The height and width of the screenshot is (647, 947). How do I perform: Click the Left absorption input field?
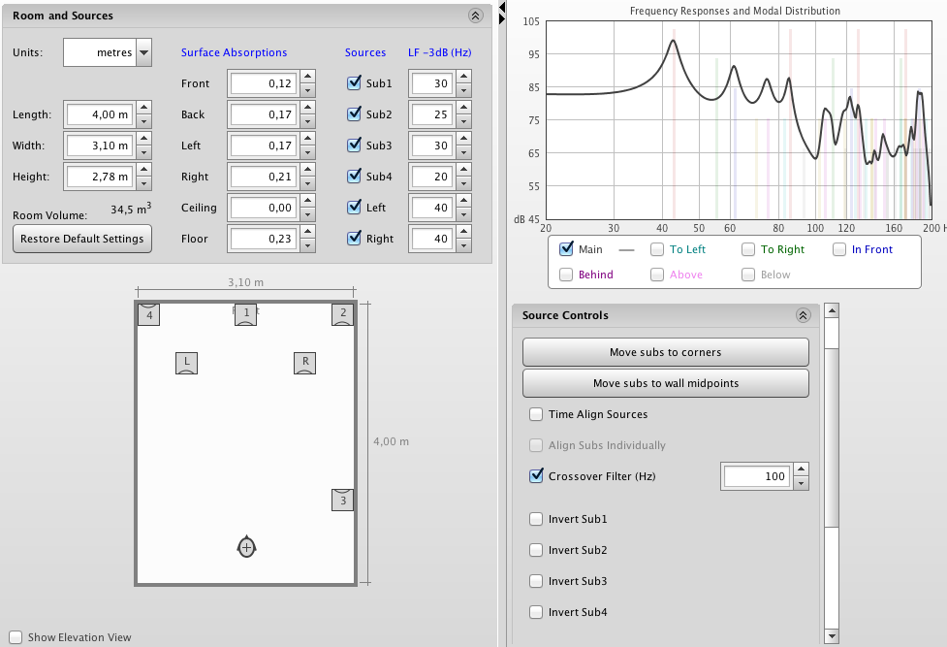click(264, 146)
